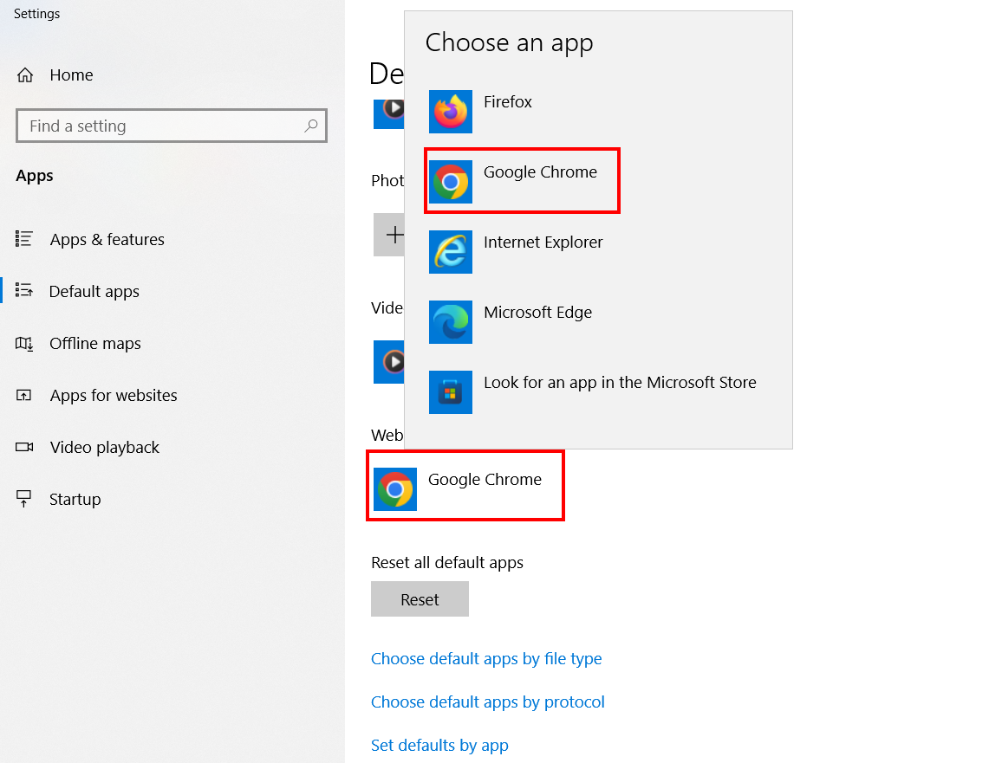The height and width of the screenshot is (763, 989).
Task: Click the Firefox icon in app chooser
Action: coord(451,112)
